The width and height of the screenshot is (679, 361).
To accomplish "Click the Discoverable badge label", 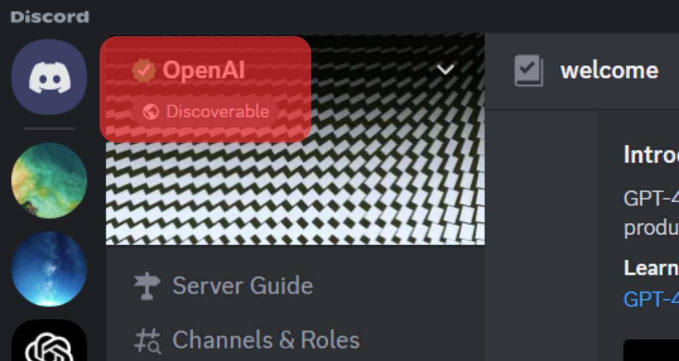I will pos(218,112).
